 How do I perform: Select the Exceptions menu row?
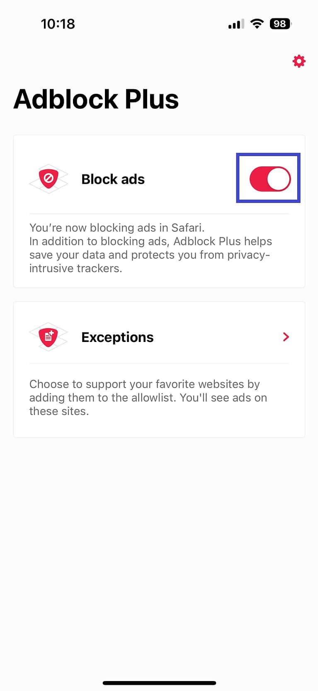click(159, 337)
